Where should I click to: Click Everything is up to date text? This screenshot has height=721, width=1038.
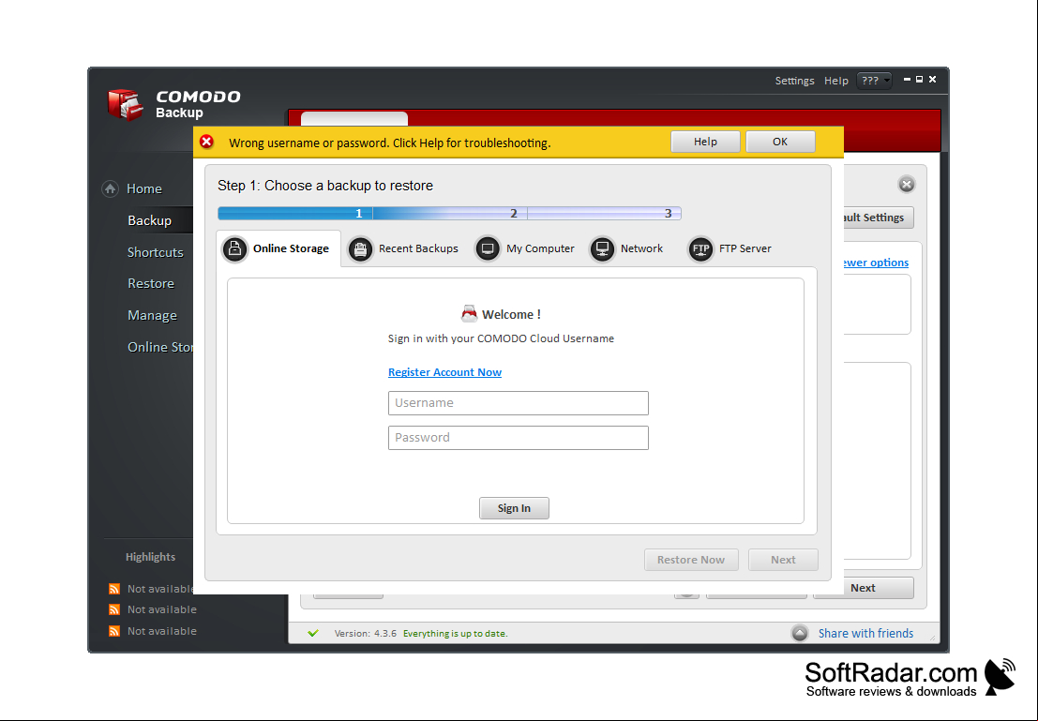pos(456,634)
